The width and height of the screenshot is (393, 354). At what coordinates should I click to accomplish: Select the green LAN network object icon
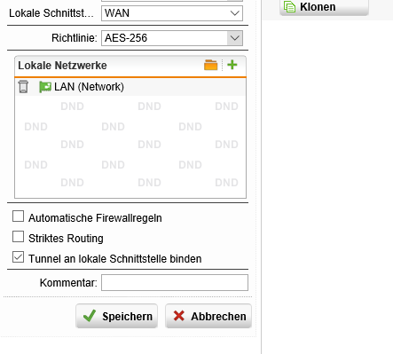pos(45,87)
